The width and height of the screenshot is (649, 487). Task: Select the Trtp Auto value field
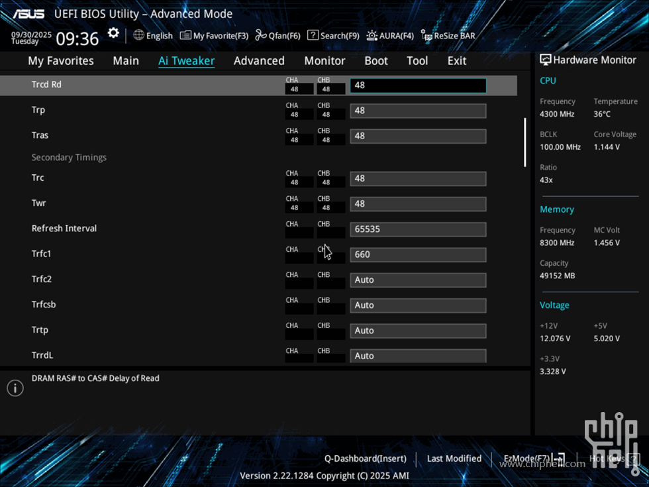[418, 331]
